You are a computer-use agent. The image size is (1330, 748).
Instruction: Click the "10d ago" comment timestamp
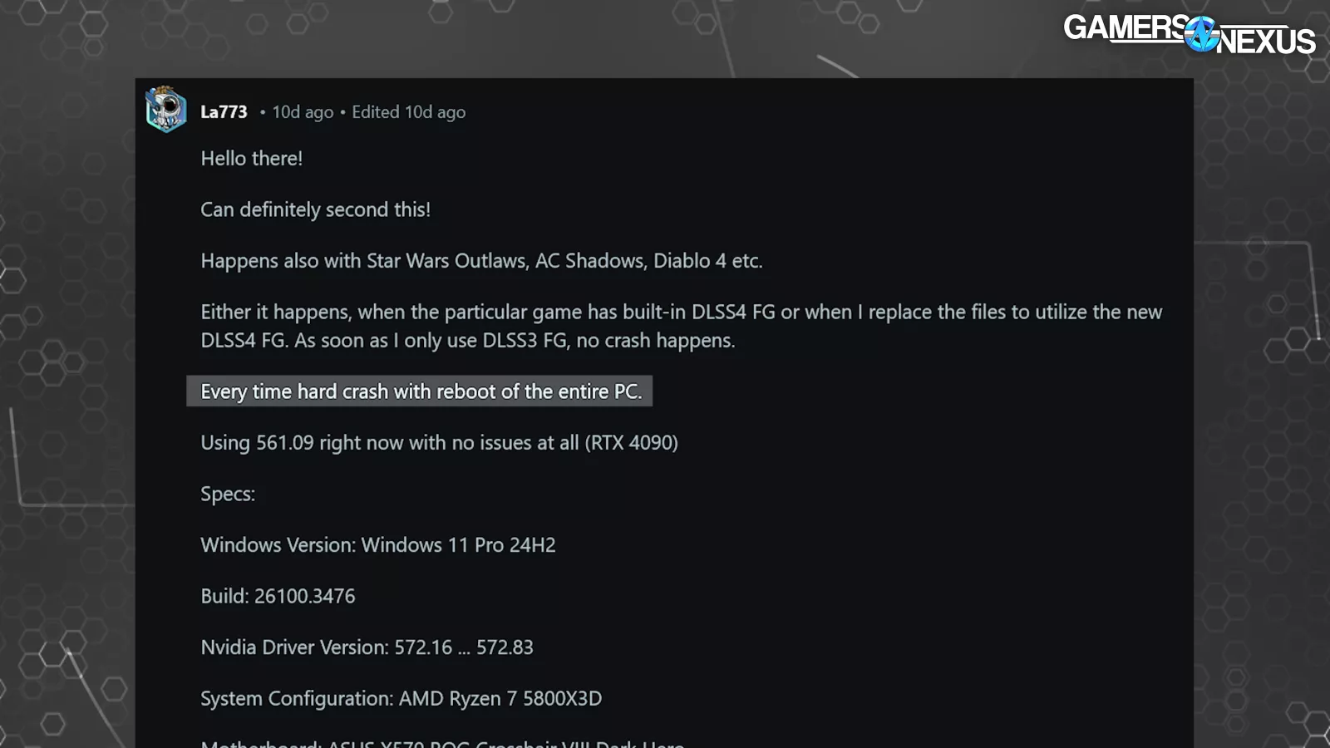tap(303, 112)
